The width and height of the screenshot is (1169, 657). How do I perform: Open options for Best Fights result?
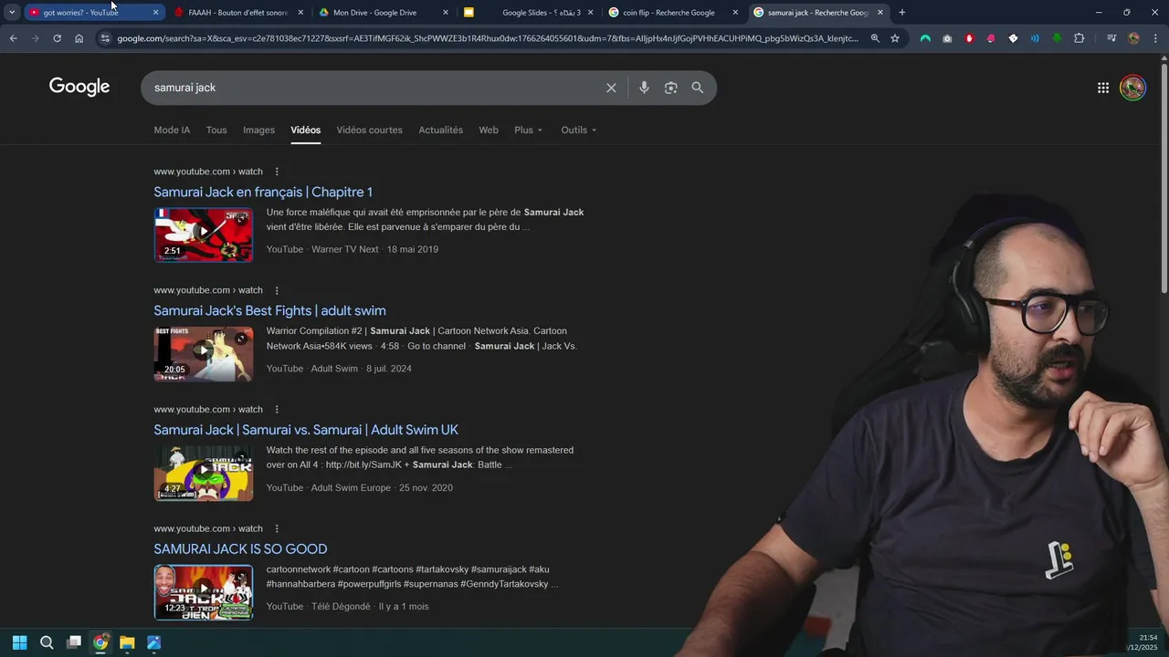(277, 290)
